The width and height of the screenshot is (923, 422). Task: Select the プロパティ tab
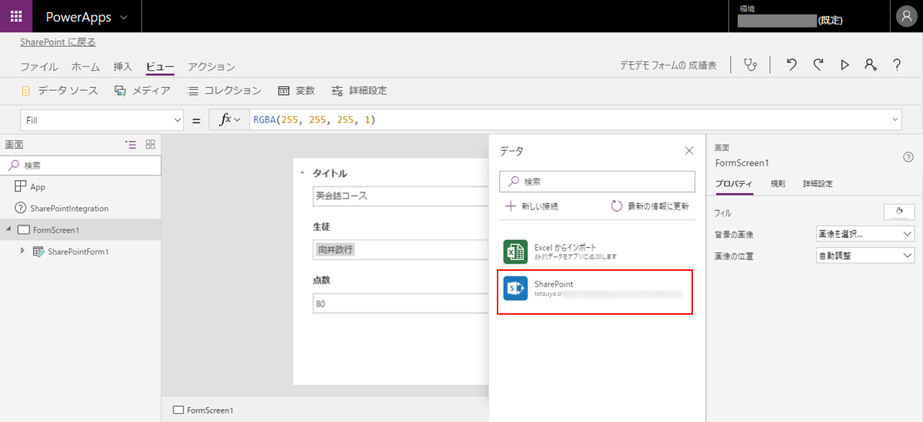(x=734, y=184)
